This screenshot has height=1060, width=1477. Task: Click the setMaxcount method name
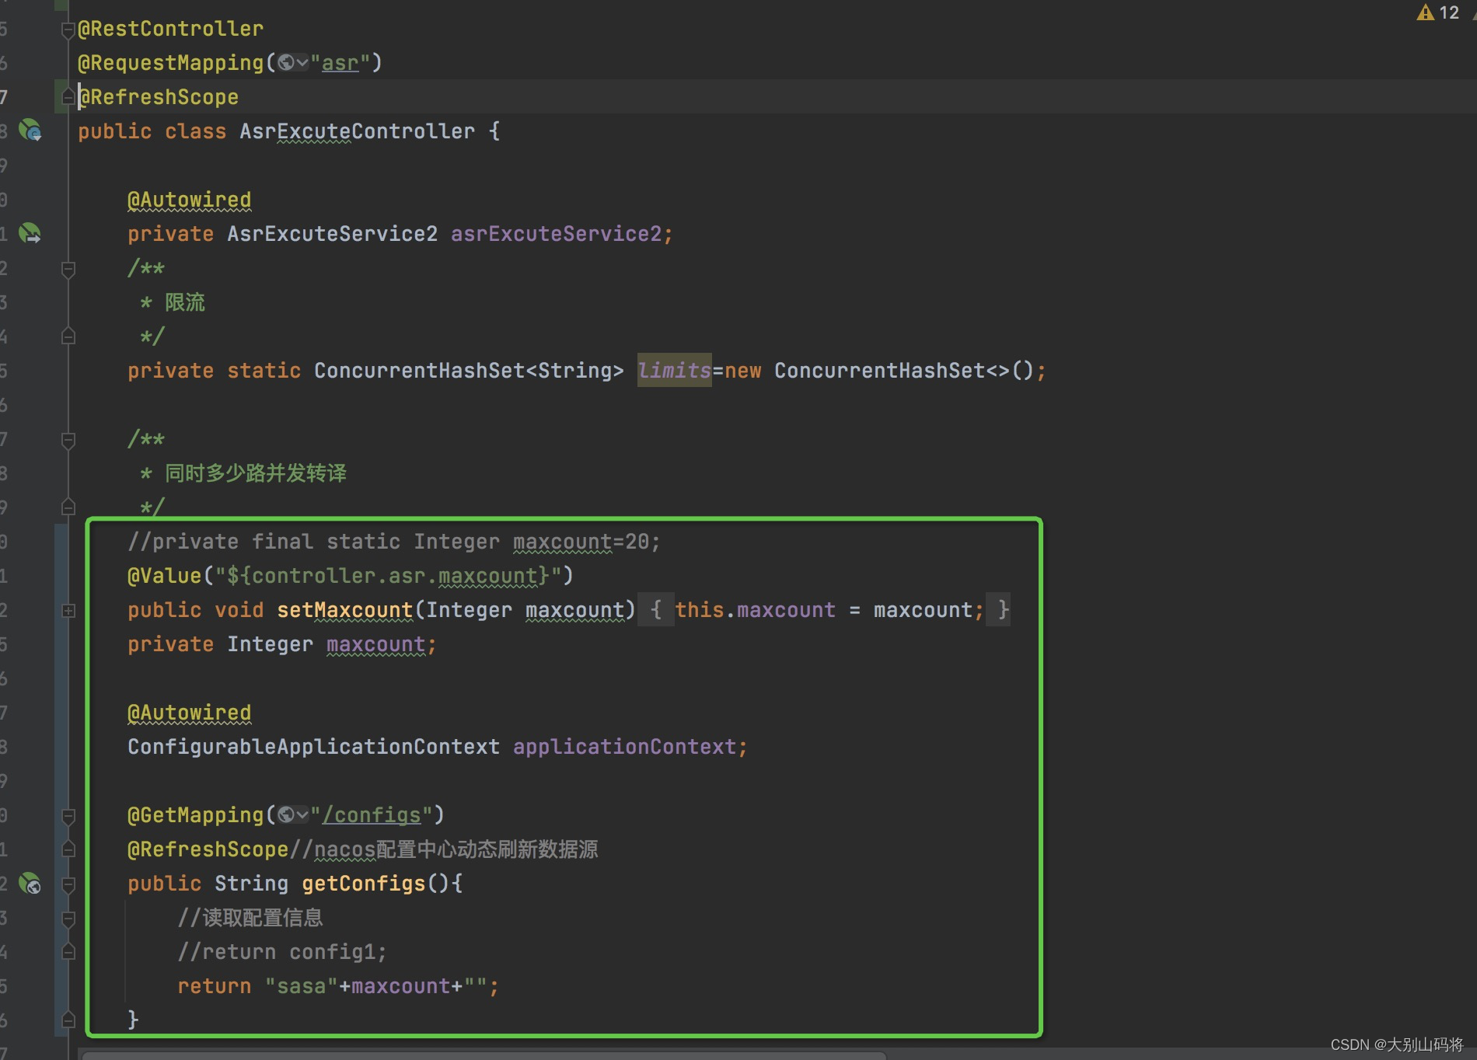pos(344,610)
